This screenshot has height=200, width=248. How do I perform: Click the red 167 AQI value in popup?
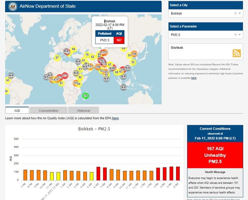click(119, 40)
